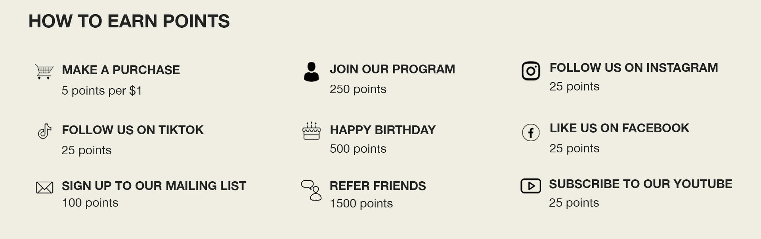The image size is (761, 239).
Task: Click the join program person icon
Action: click(x=312, y=72)
